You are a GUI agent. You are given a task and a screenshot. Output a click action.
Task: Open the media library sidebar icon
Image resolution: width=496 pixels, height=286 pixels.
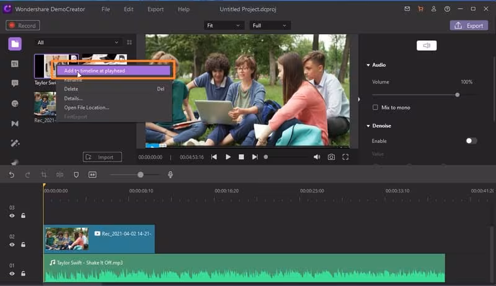coord(15,44)
